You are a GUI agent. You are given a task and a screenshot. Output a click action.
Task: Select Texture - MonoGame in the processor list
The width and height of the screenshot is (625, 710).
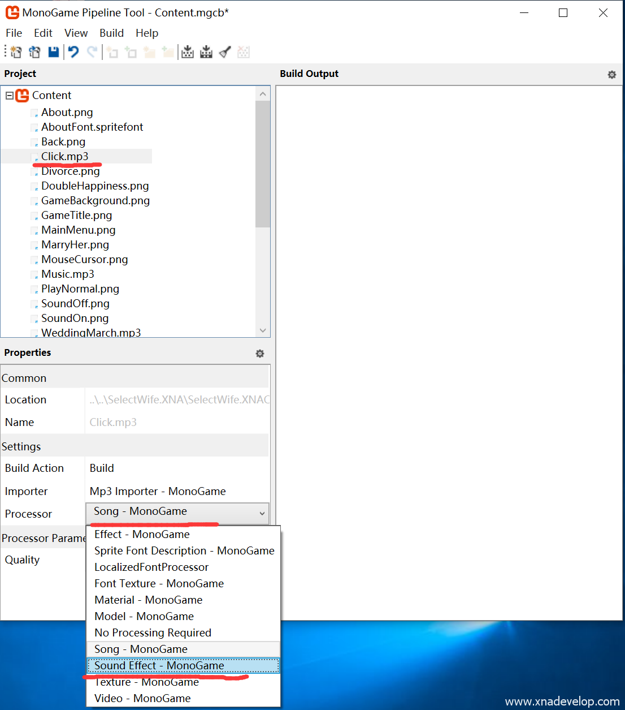point(146,682)
